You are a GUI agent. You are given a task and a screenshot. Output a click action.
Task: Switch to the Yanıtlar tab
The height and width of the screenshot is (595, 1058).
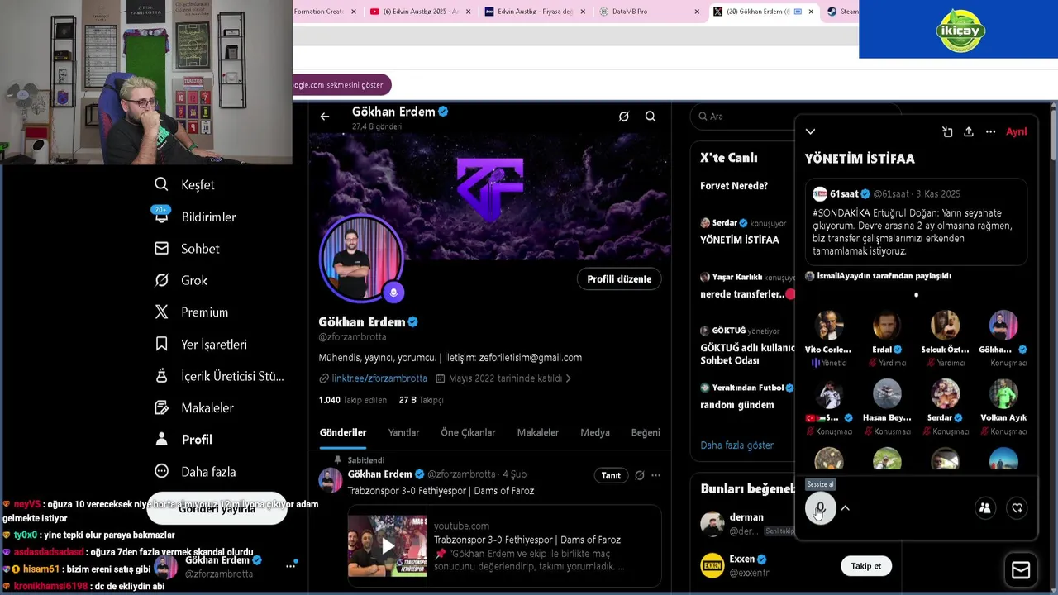403,432
